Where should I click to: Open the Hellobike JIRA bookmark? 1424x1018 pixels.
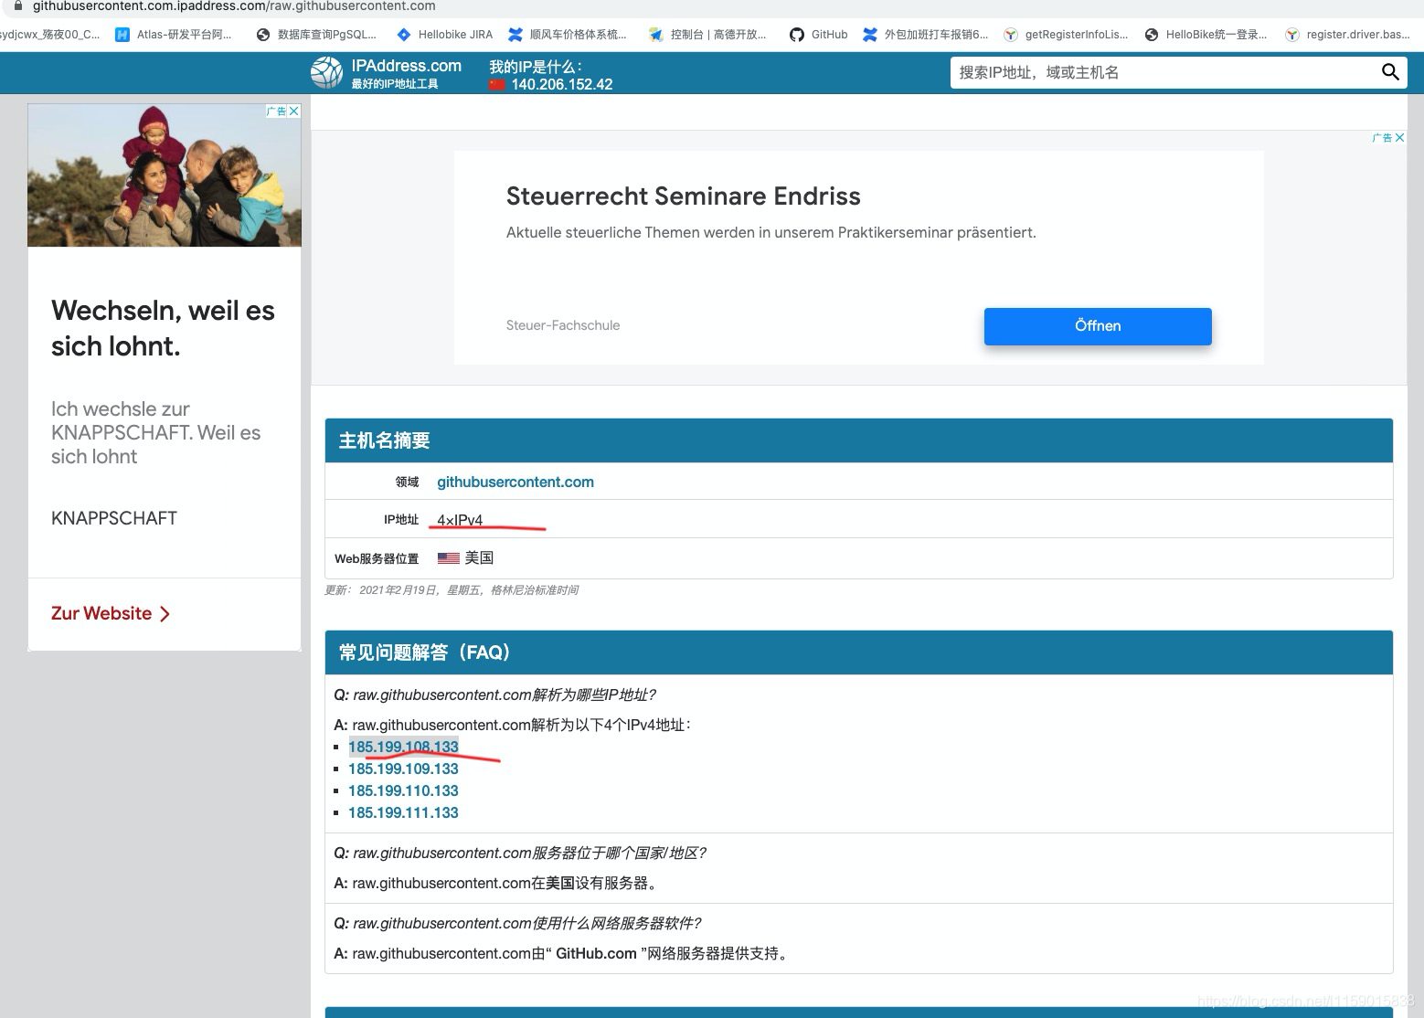(444, 35)
